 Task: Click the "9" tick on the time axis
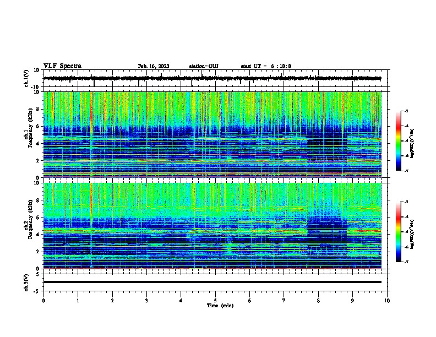tap(352, 301)
